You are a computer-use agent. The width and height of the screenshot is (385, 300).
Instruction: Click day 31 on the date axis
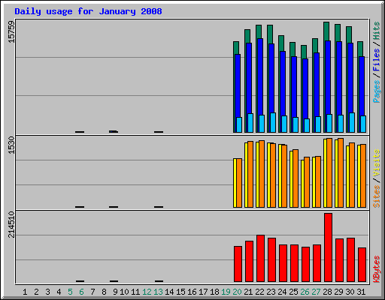point(361,292)
